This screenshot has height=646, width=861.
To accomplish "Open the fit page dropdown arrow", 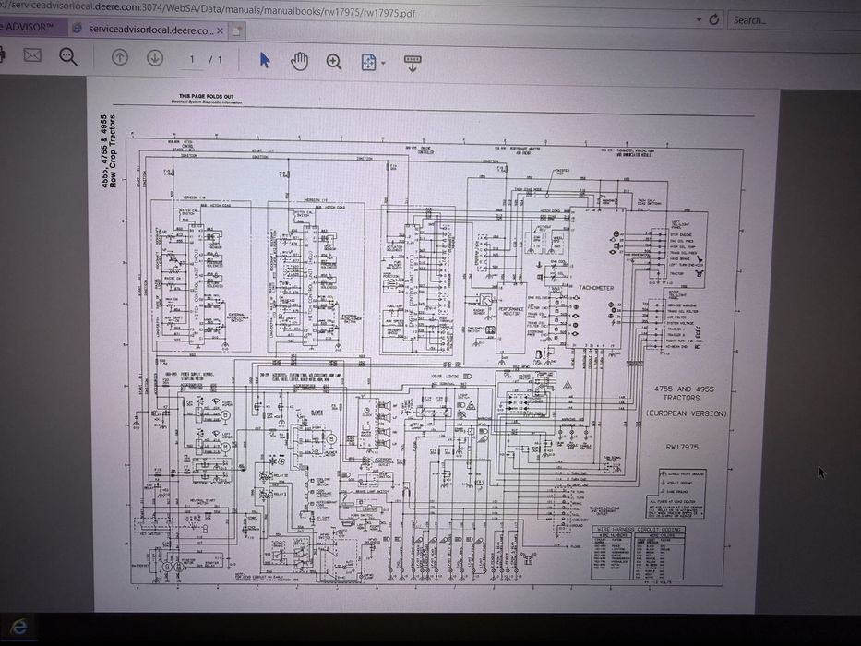I will pyautogui.click(x=383, y=63).
